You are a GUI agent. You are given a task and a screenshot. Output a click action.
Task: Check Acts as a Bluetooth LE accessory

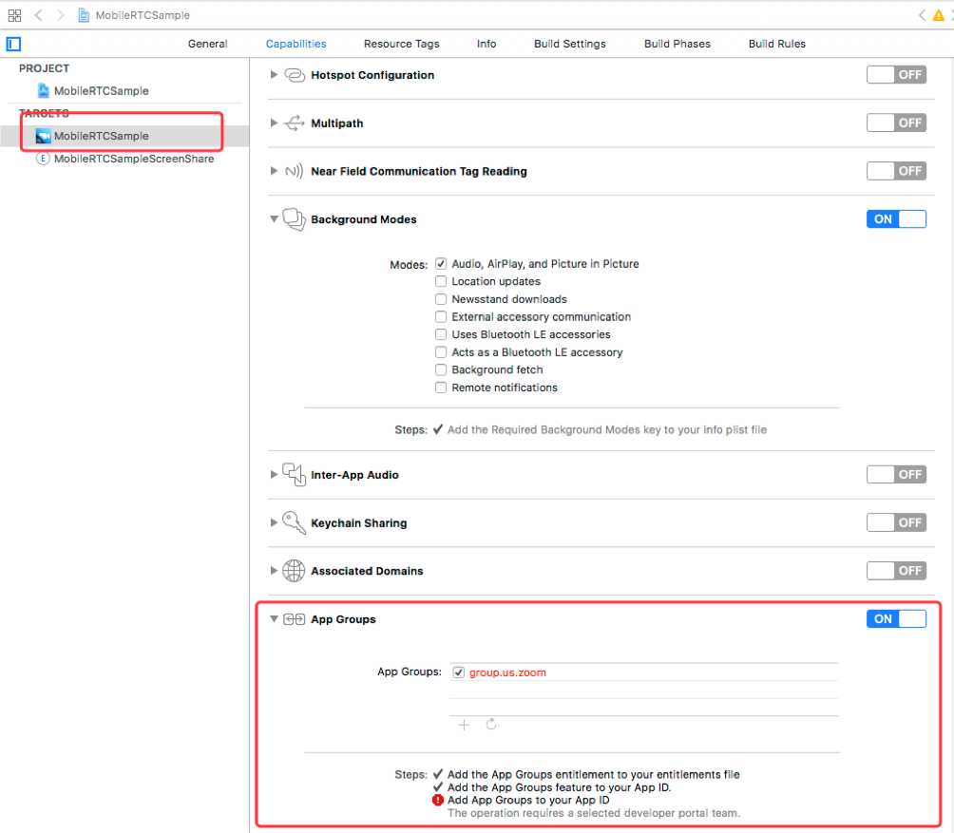click(x=441, y=352)
